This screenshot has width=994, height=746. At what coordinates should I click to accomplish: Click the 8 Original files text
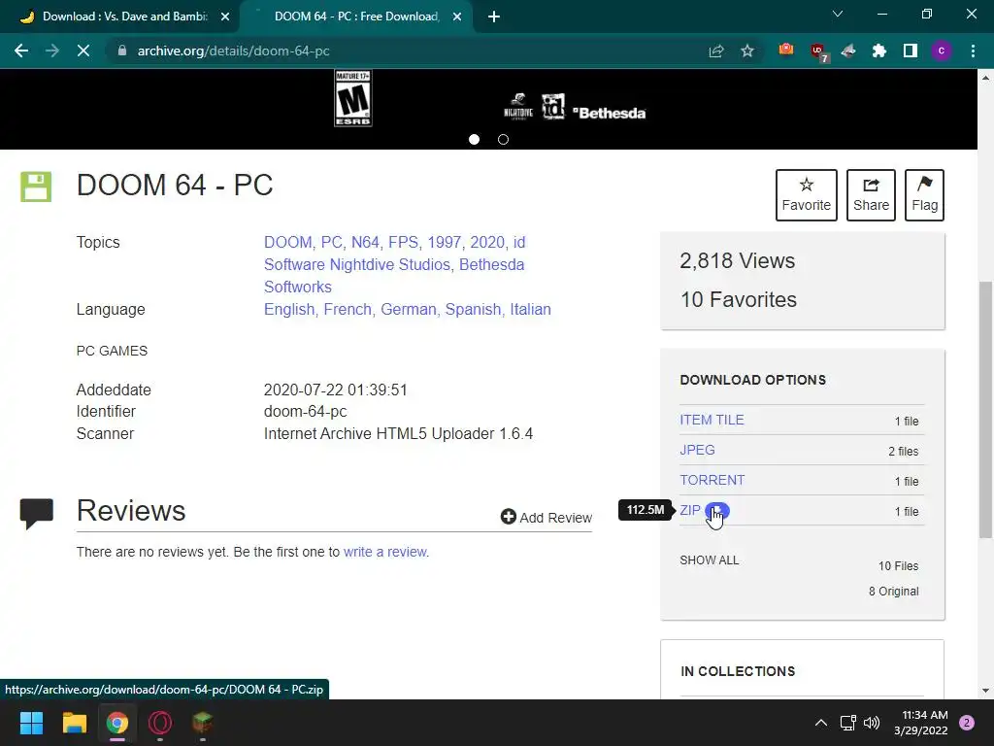point(893,592)
